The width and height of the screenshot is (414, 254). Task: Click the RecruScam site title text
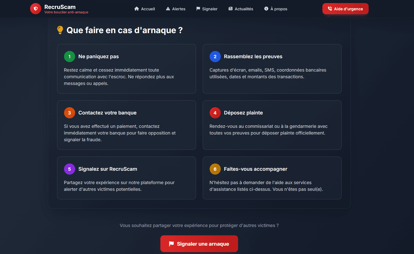[x=60, y=7]
